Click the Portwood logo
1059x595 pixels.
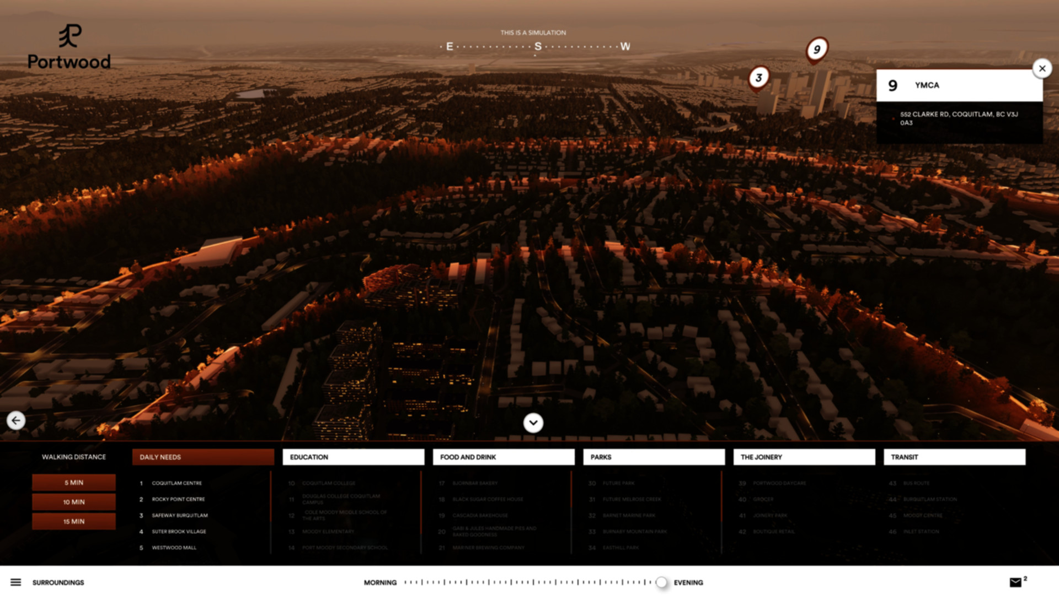(69, 47)
